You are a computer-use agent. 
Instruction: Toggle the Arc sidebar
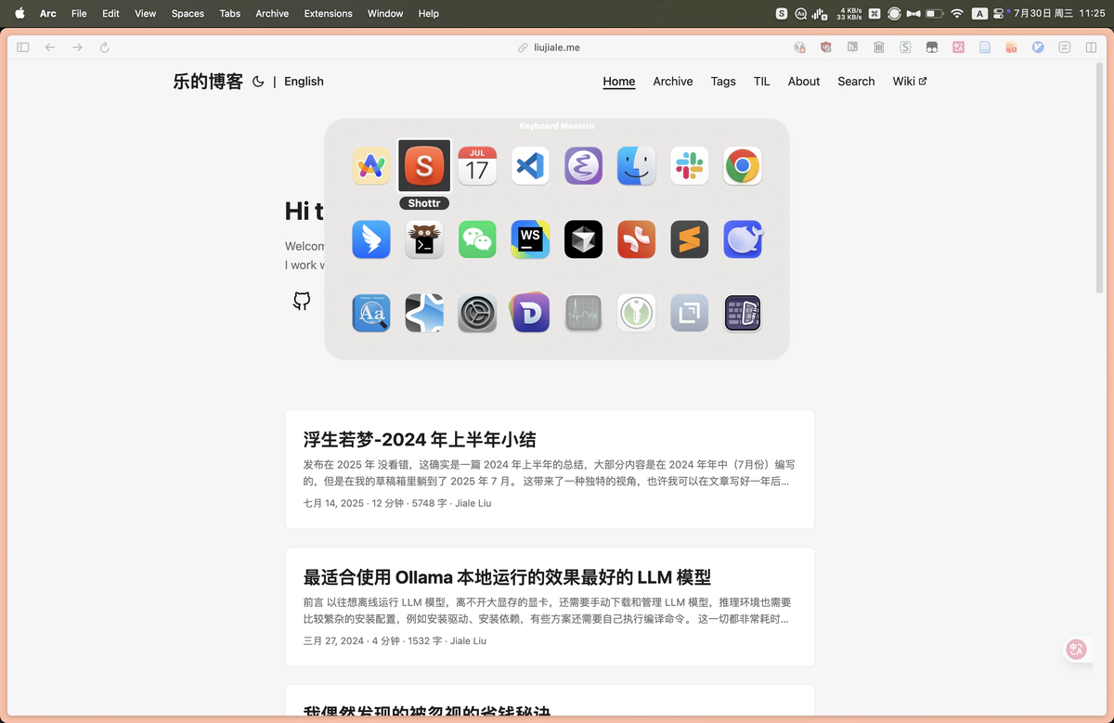coord(23,47)
